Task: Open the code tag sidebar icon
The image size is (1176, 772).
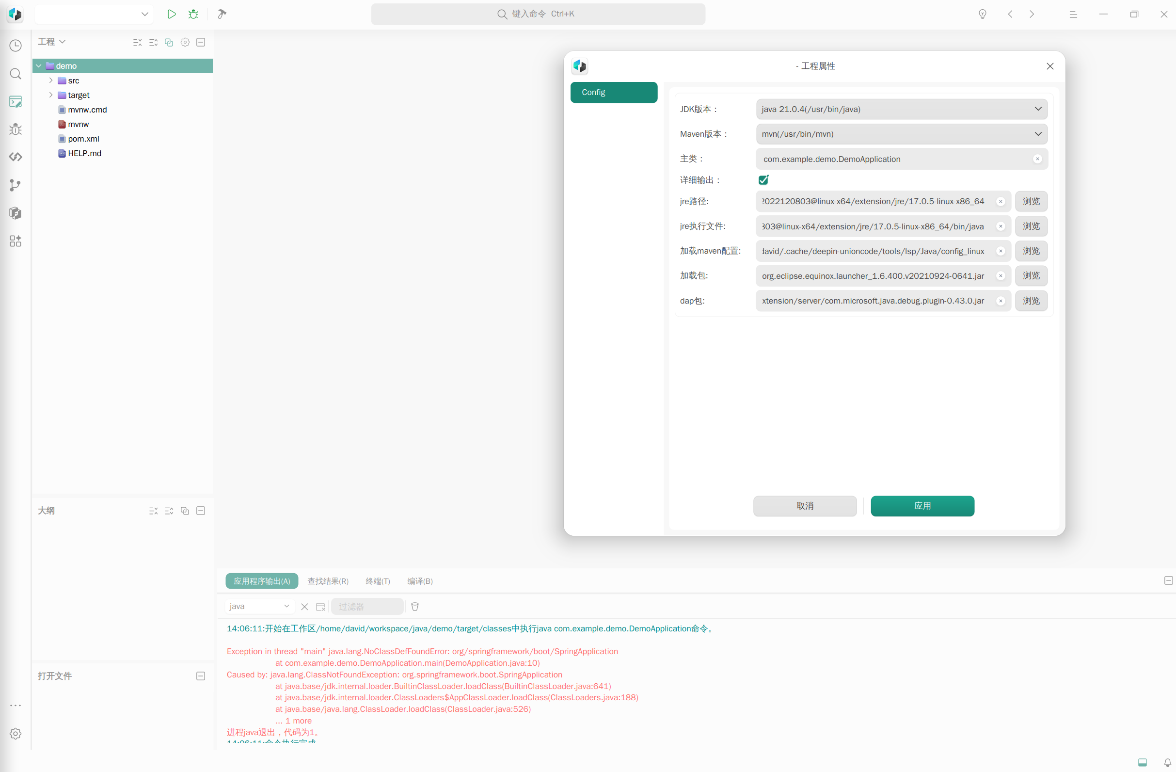Action: 16,157
